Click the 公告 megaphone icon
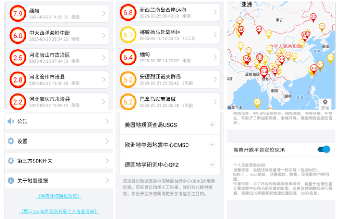 coord(11,121)
